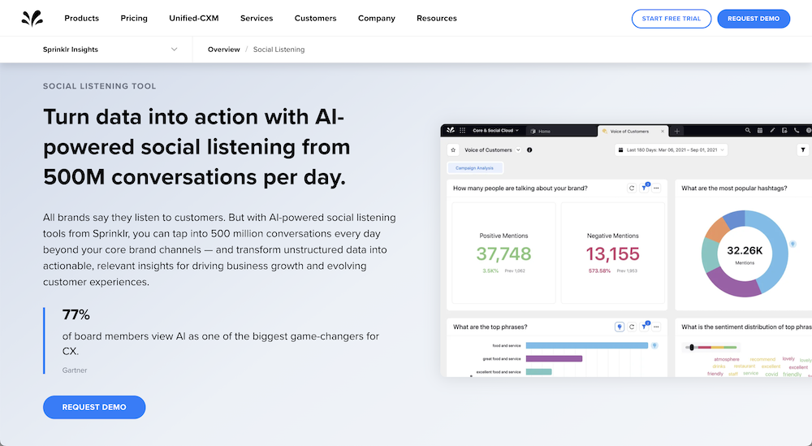Screen dimensions: 812x446
Task: Click the insight bulb beside the donut chart
Action: tap(793, 244)
